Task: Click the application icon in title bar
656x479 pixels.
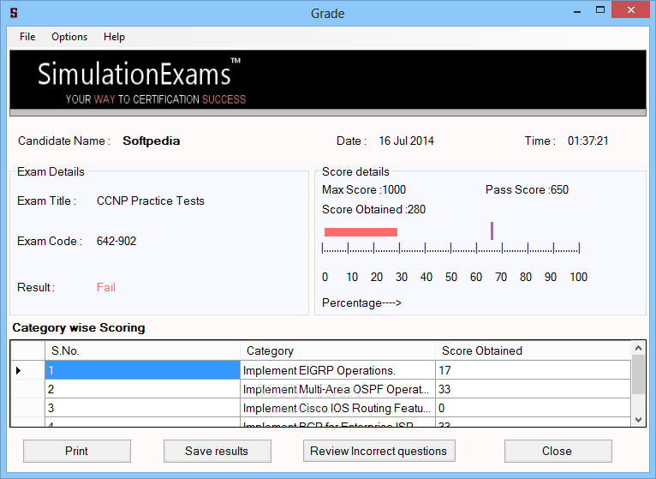Action: tap(14, 13)
